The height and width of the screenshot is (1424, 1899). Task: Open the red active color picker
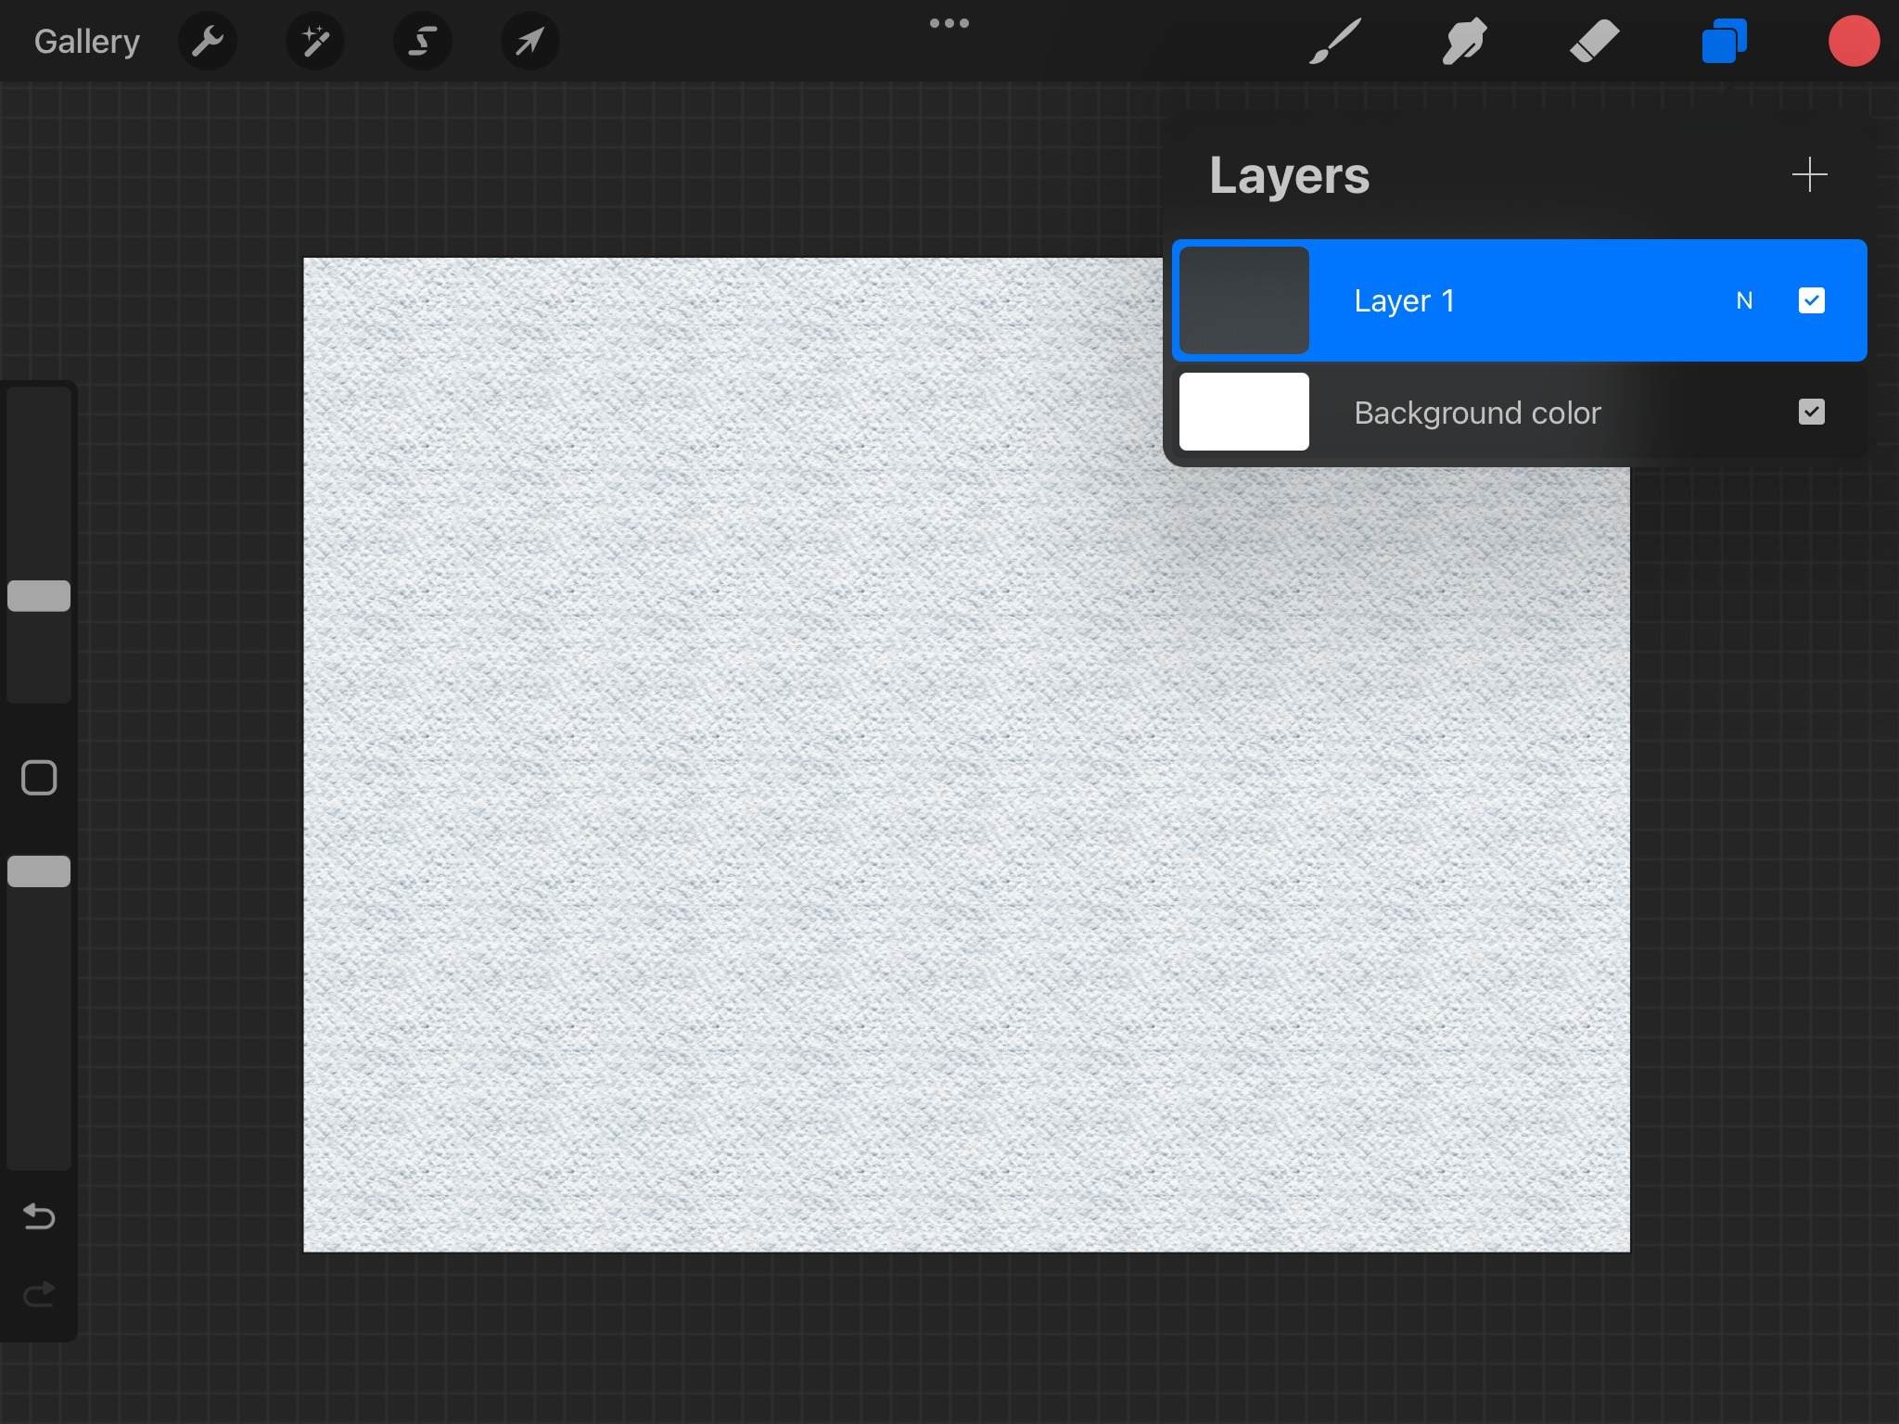coord(1854,41)
